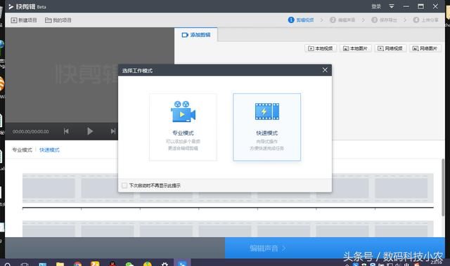Open File Explorer on the taskbar

click(60, 263)
